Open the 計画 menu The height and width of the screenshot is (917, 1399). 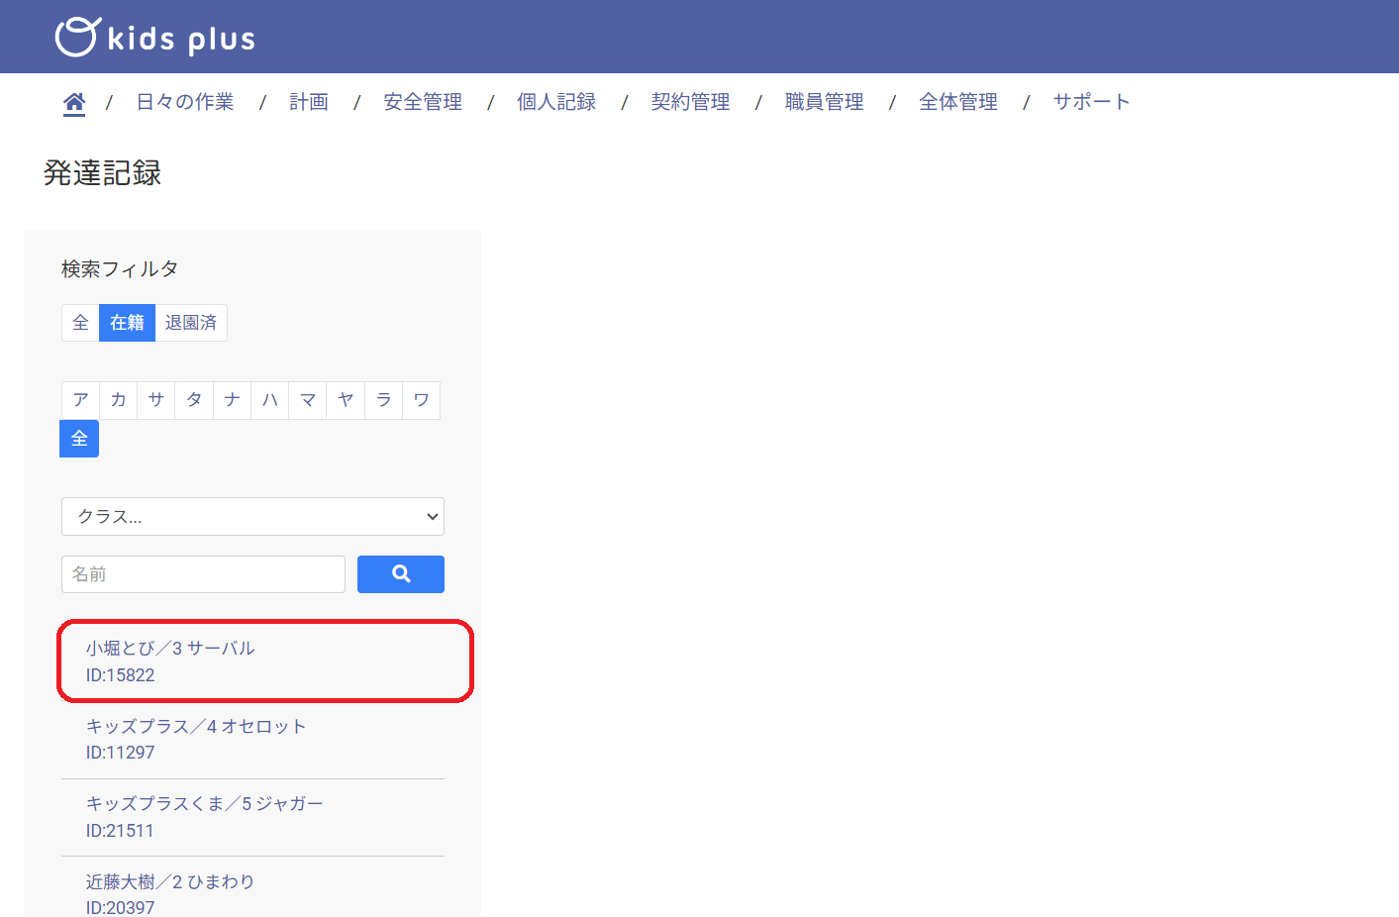[309, 102]
